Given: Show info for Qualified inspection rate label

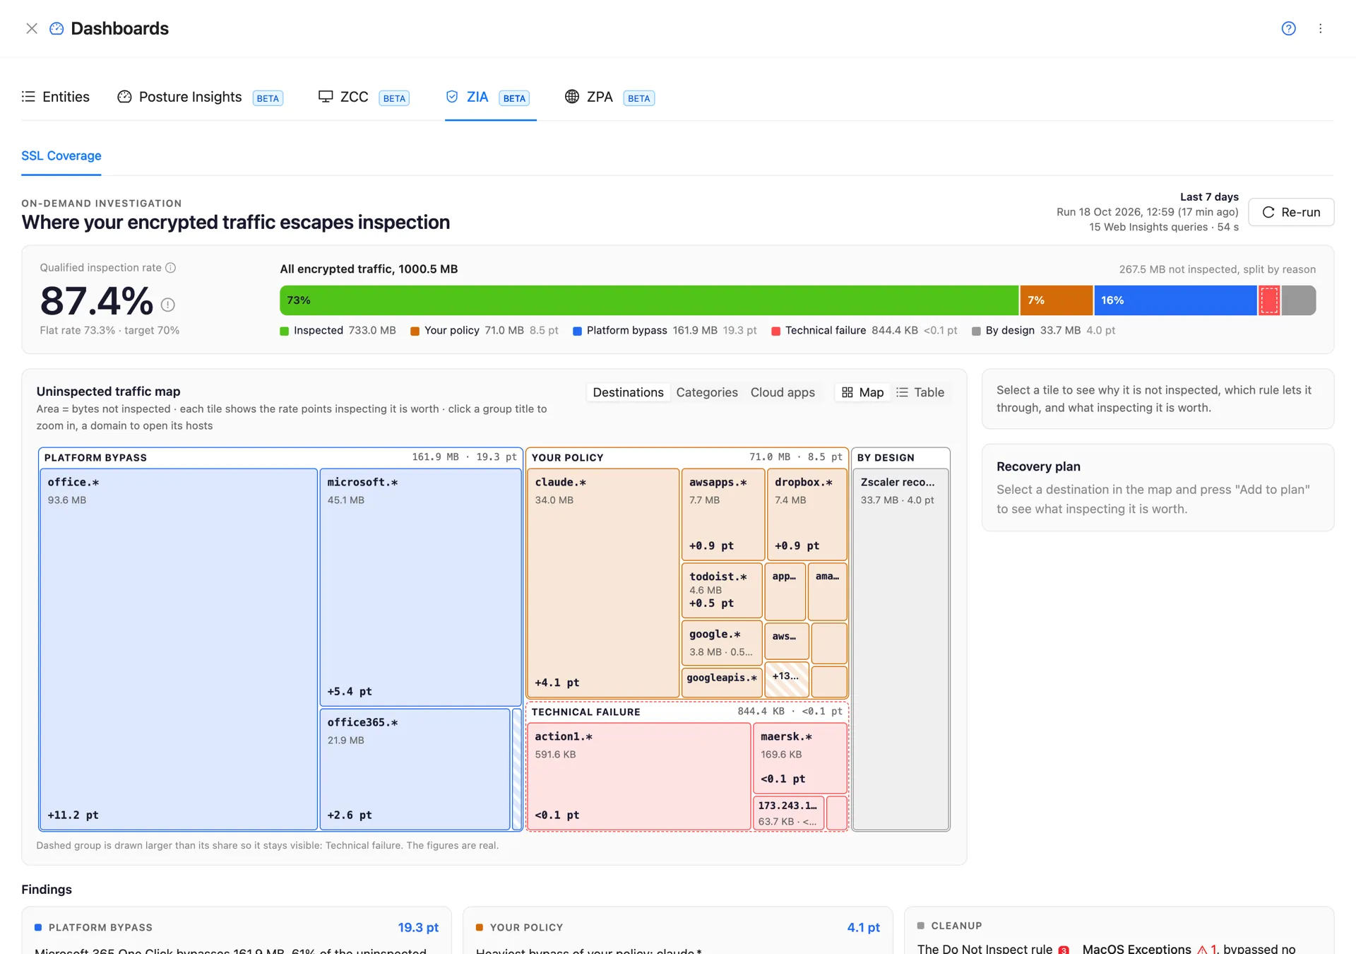Looking at the screenshot, I should click(x=170, y=268).
